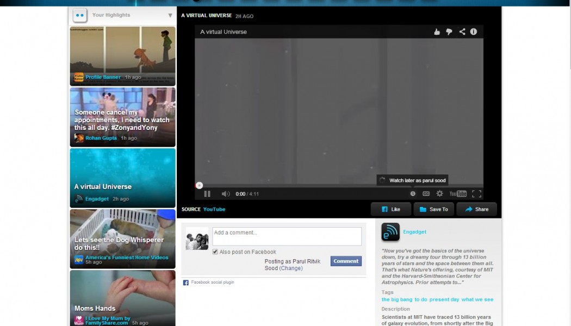Open the Moms Hands highlight thumbnail
The image size is (571, 326).
tap(122, 298)
